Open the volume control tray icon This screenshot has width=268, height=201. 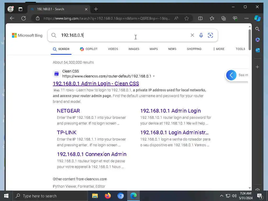pyautogui.click(x=234, y=196)
